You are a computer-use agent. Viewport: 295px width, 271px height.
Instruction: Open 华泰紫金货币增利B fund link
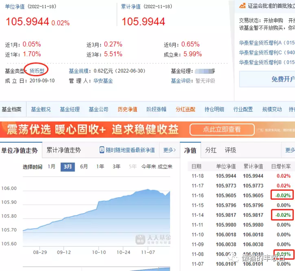[267, 63]
